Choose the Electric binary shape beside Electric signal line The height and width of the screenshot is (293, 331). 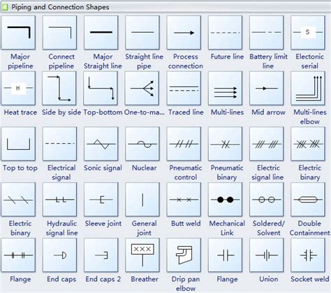[x=308, y=144]
